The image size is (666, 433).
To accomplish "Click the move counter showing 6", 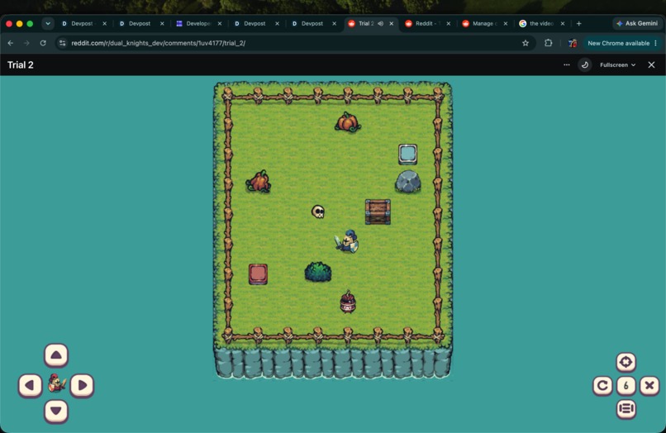I will pyautogui.click(x=626, y=385).
